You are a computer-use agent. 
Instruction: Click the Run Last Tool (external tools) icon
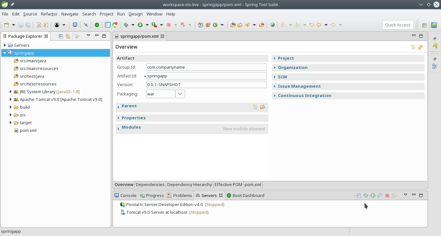154,25
